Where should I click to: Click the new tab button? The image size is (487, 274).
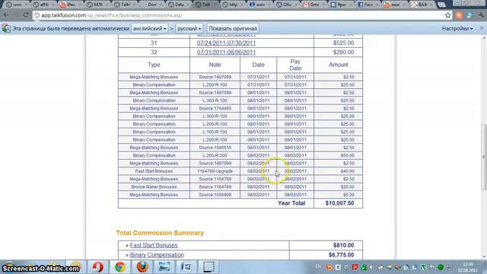pyautogui.click(x=441, y=5)
